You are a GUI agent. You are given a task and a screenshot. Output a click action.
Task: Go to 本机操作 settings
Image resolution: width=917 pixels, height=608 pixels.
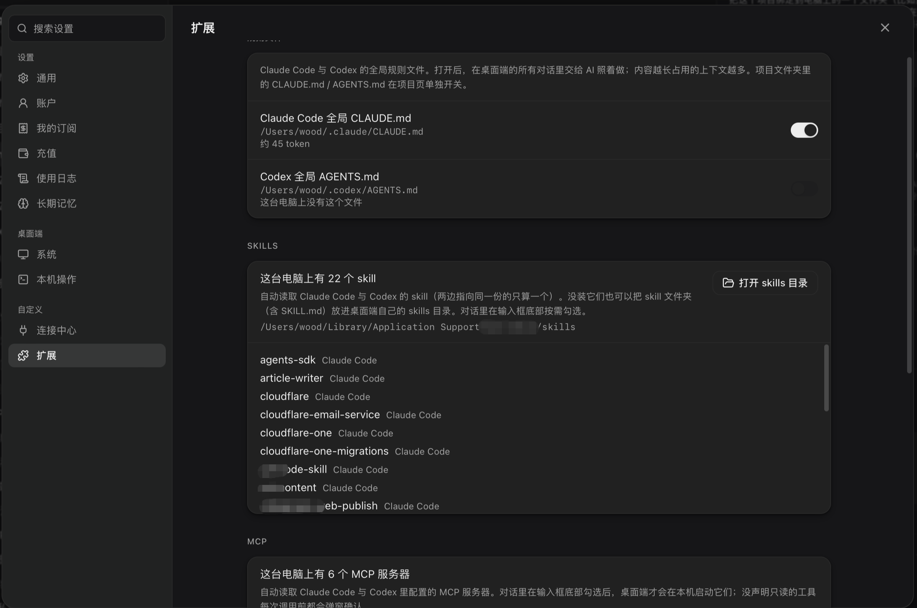click(x=87, y=279)
